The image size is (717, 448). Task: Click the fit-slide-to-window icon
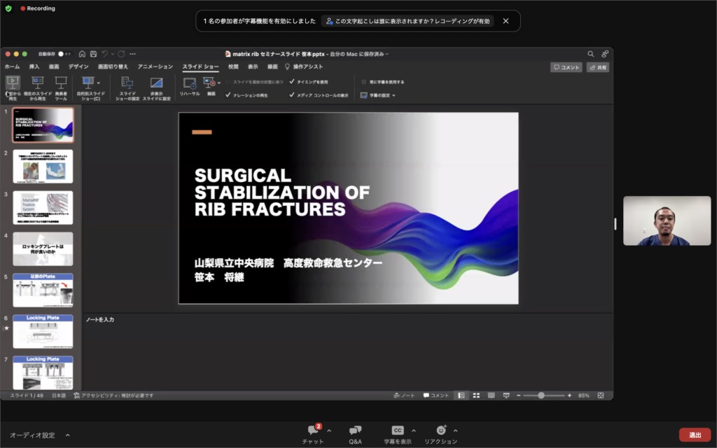(x=601, y=395)
